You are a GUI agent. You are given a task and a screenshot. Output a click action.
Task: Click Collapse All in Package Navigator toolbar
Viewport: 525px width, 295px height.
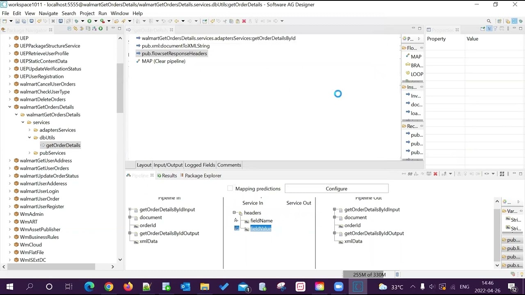pos(69,29)
